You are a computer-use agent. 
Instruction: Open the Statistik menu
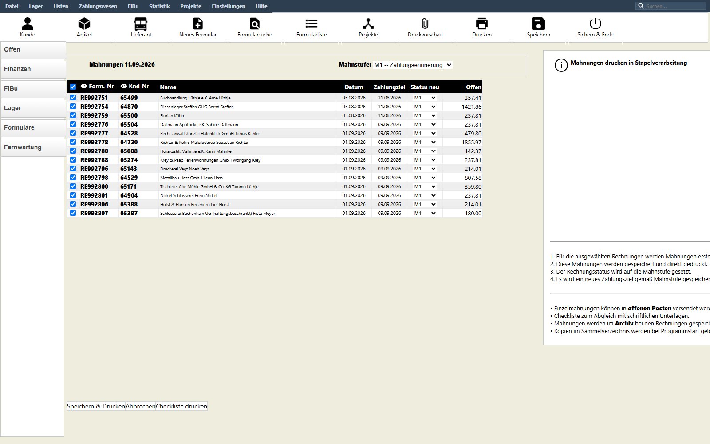click(159, 6)
